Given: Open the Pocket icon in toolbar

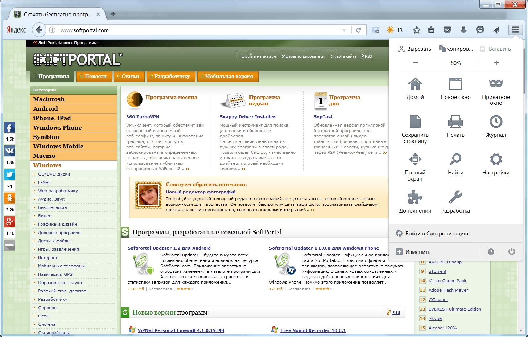Looking at the screenshot, I should coord(447,30).
